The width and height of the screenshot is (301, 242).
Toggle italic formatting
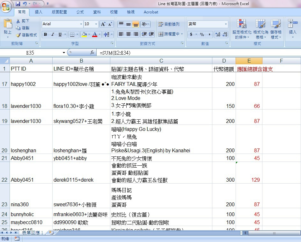pos(53,34)
